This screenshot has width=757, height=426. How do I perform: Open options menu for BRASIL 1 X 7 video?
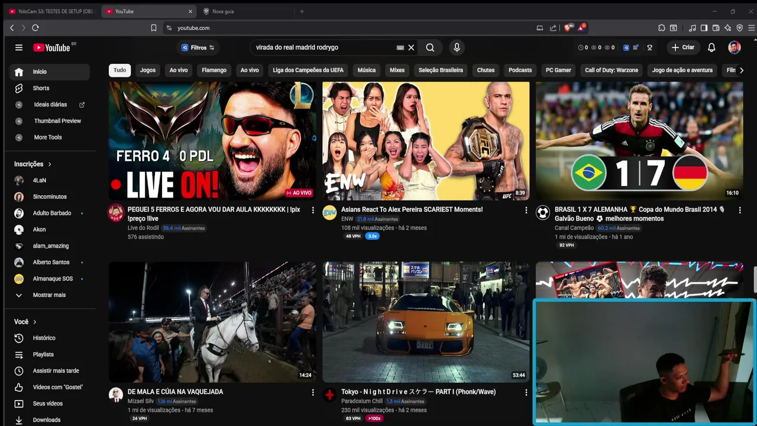[740, 210]
